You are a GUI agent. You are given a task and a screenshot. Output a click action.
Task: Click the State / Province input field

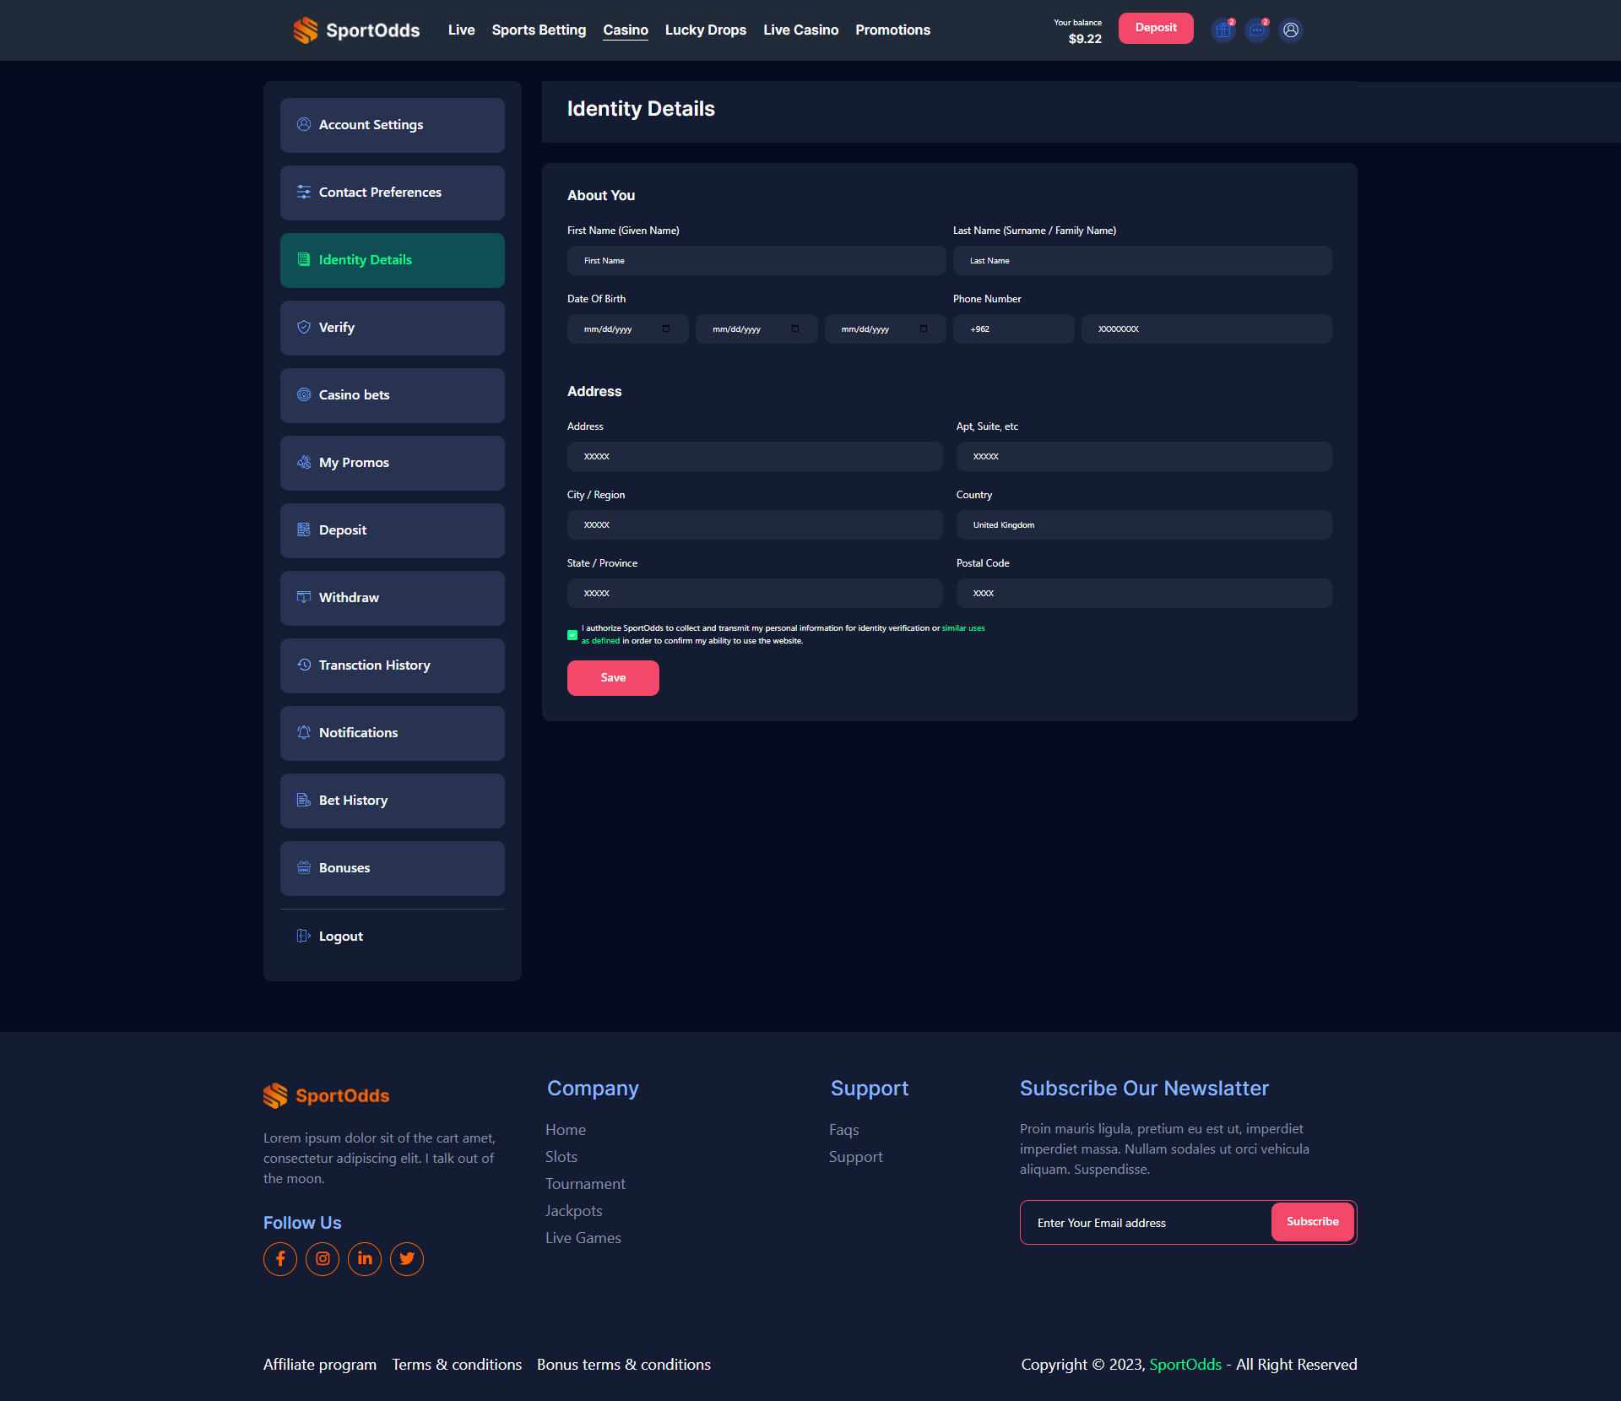tap(755, 593)
